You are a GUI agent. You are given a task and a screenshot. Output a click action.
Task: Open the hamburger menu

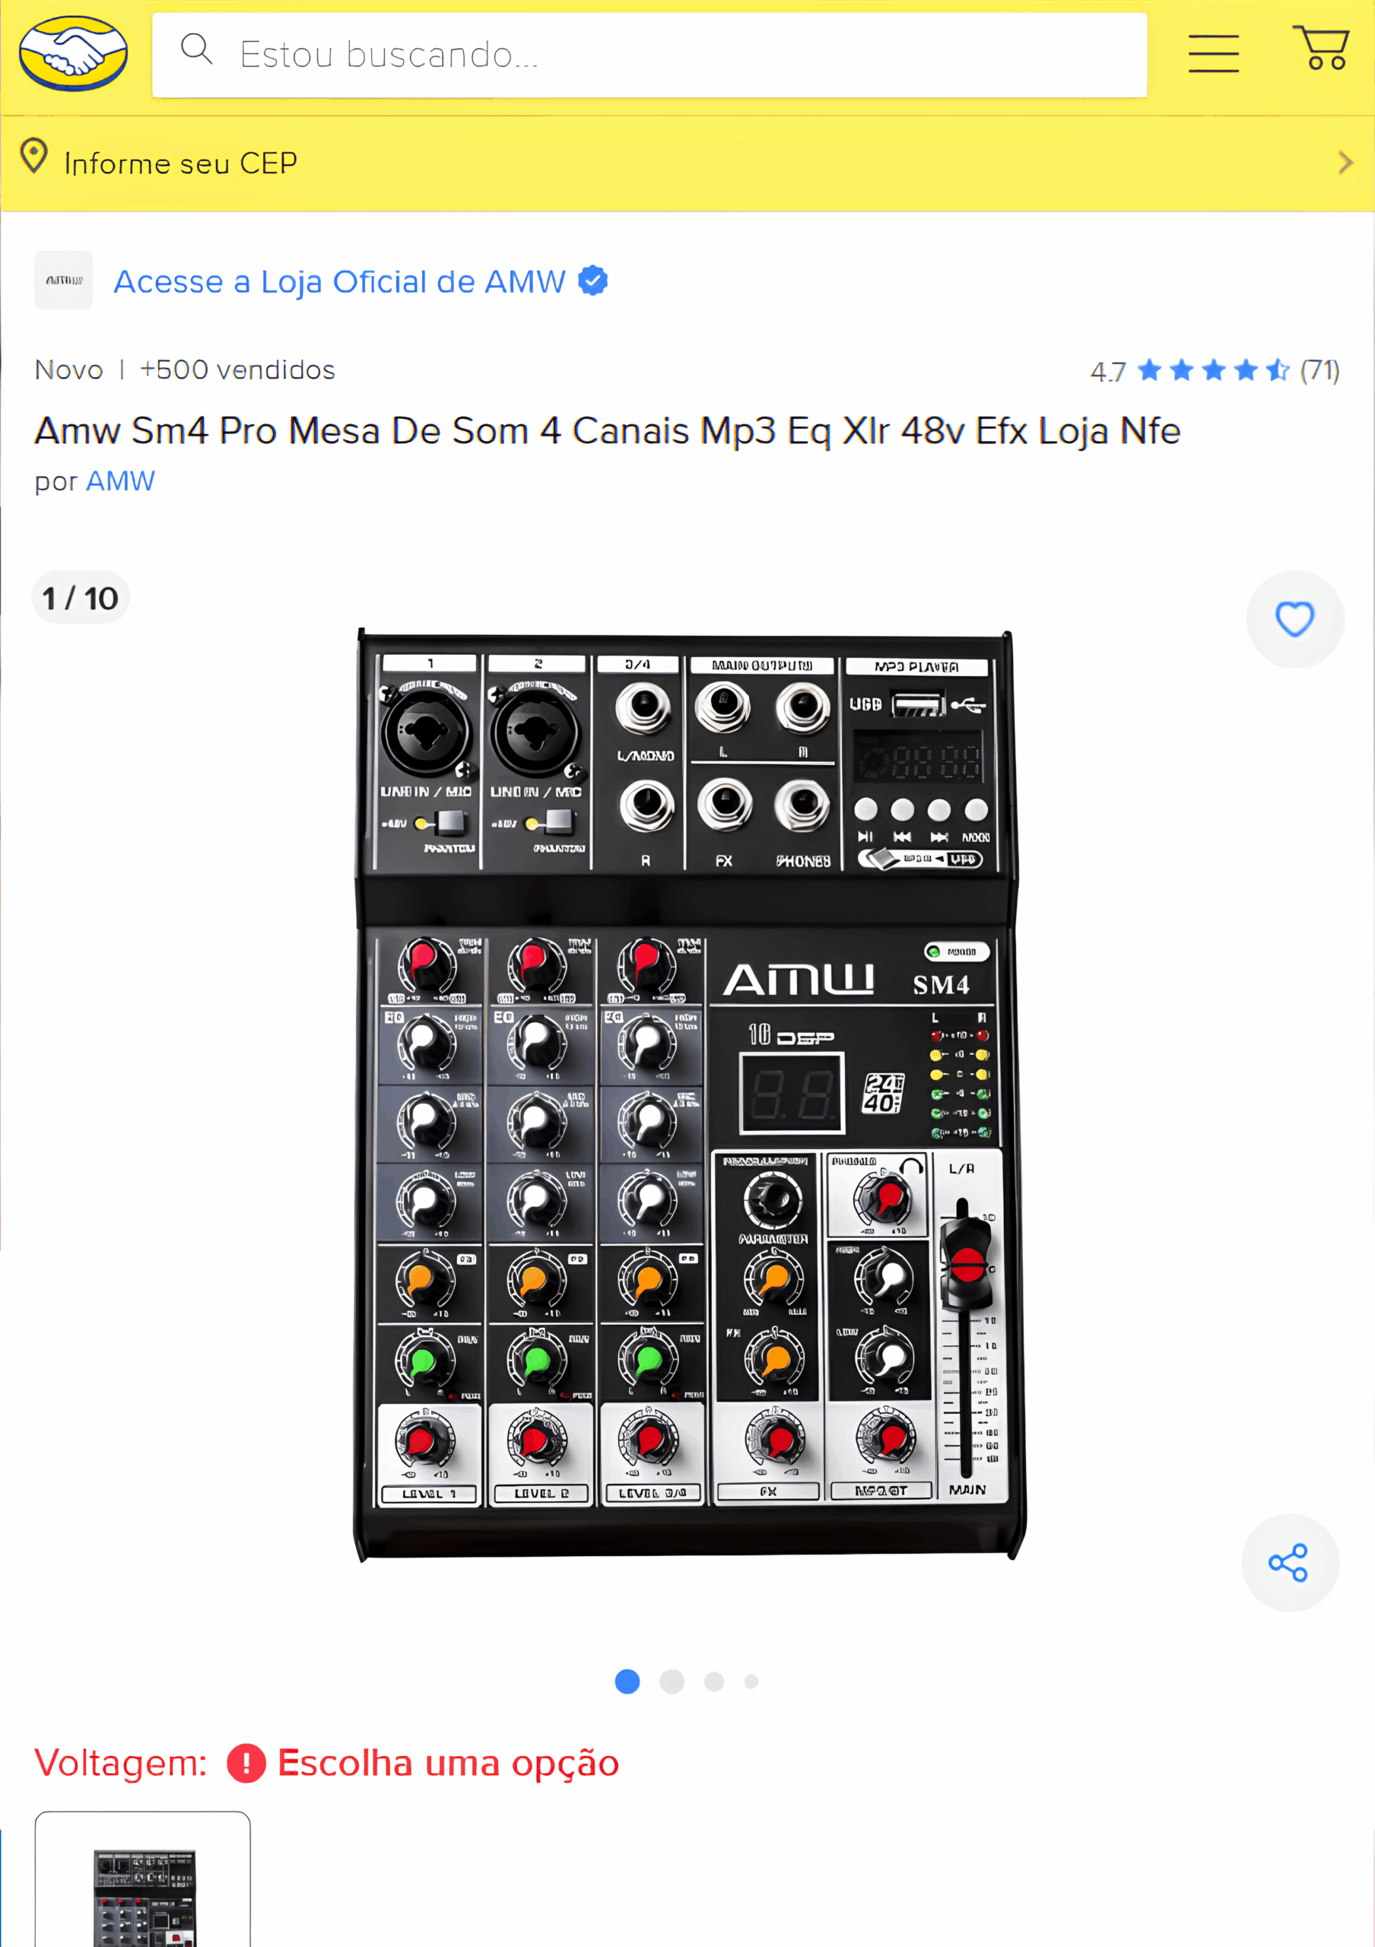[1213, 53]
